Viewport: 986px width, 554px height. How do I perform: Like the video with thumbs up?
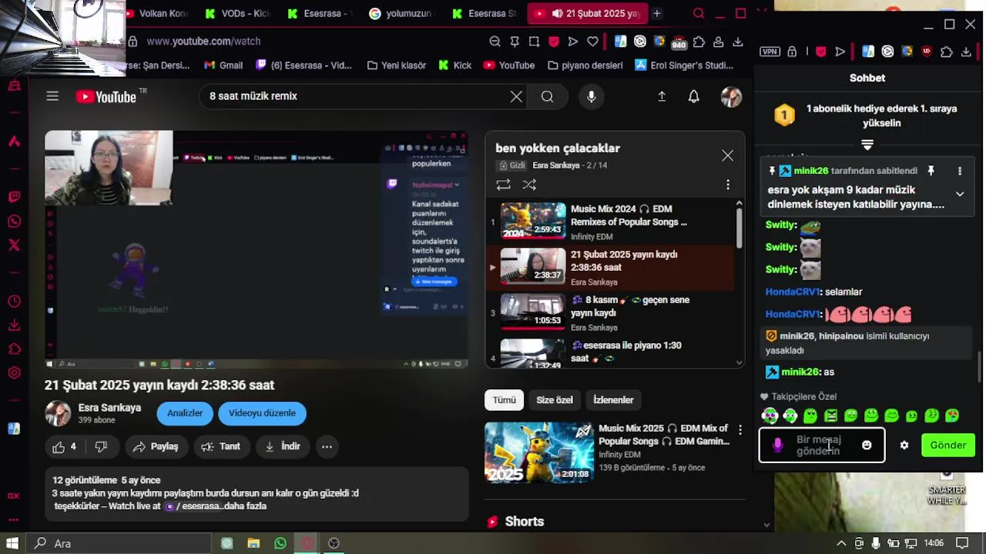65,446
